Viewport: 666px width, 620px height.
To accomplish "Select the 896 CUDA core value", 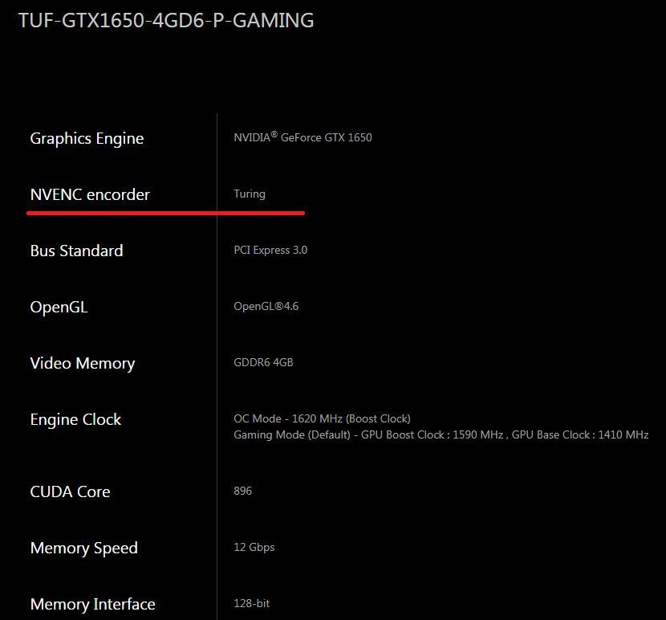I will pyautogui.click(x=242, y=491).
